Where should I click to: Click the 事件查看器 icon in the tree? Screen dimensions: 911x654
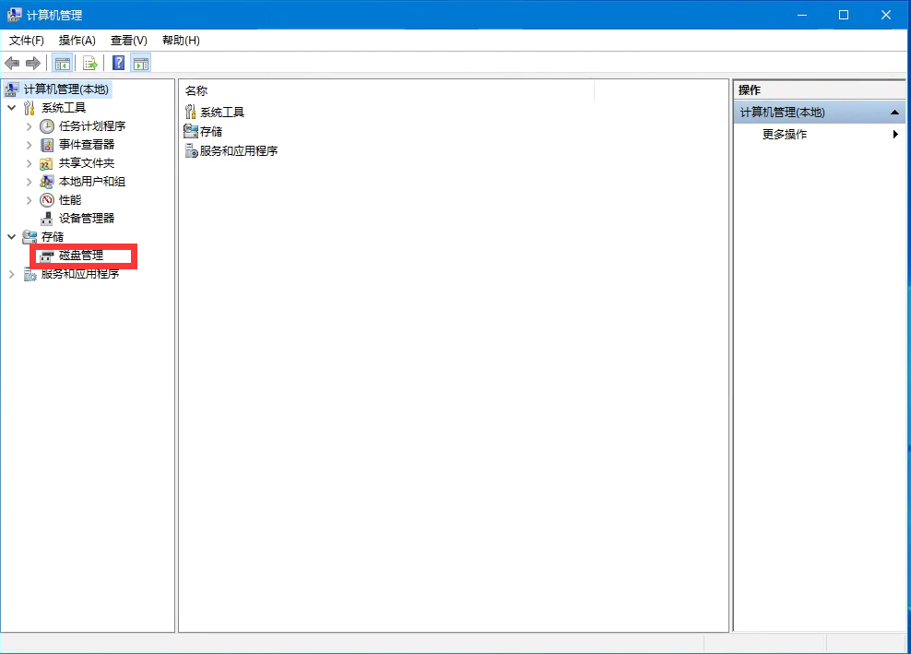tap(48, 144)
